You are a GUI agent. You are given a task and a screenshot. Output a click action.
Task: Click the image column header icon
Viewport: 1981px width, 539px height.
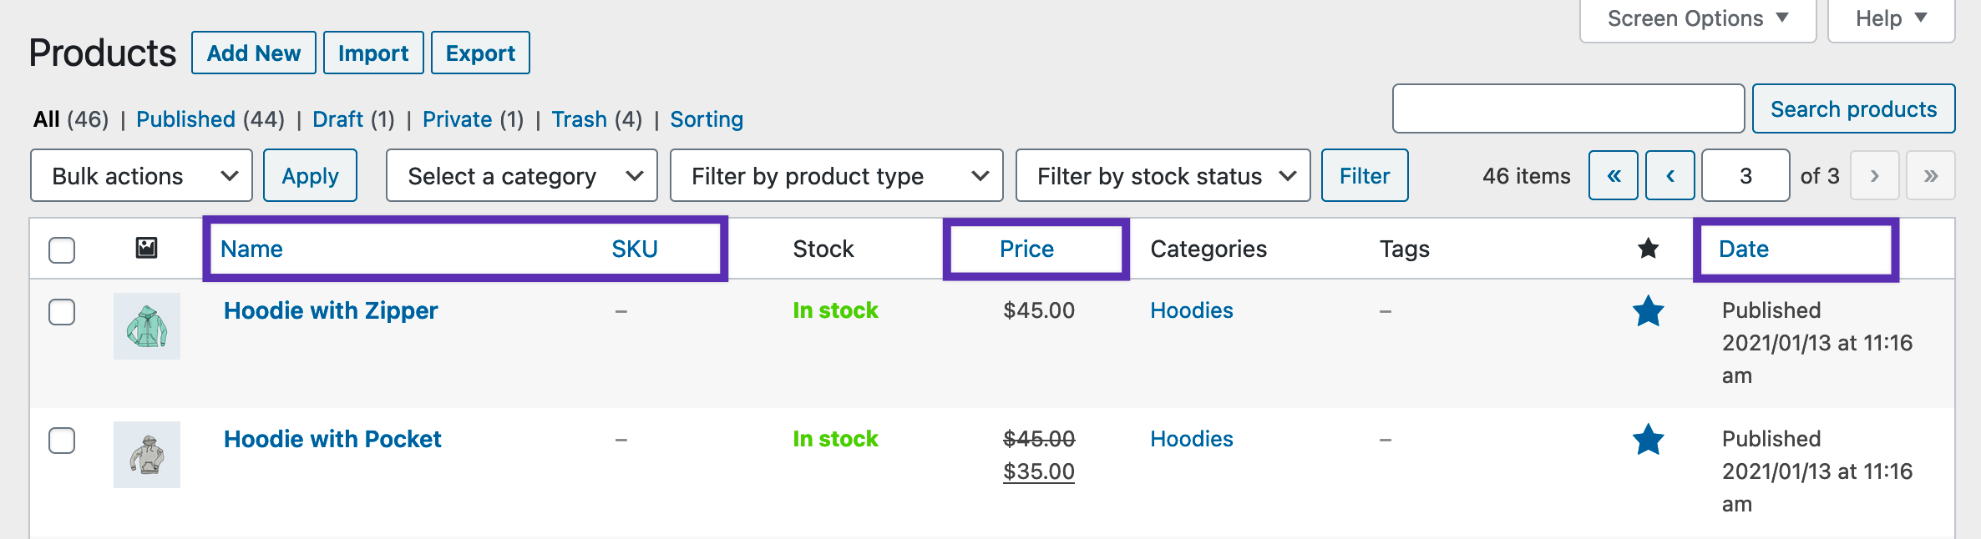(147, 248)
